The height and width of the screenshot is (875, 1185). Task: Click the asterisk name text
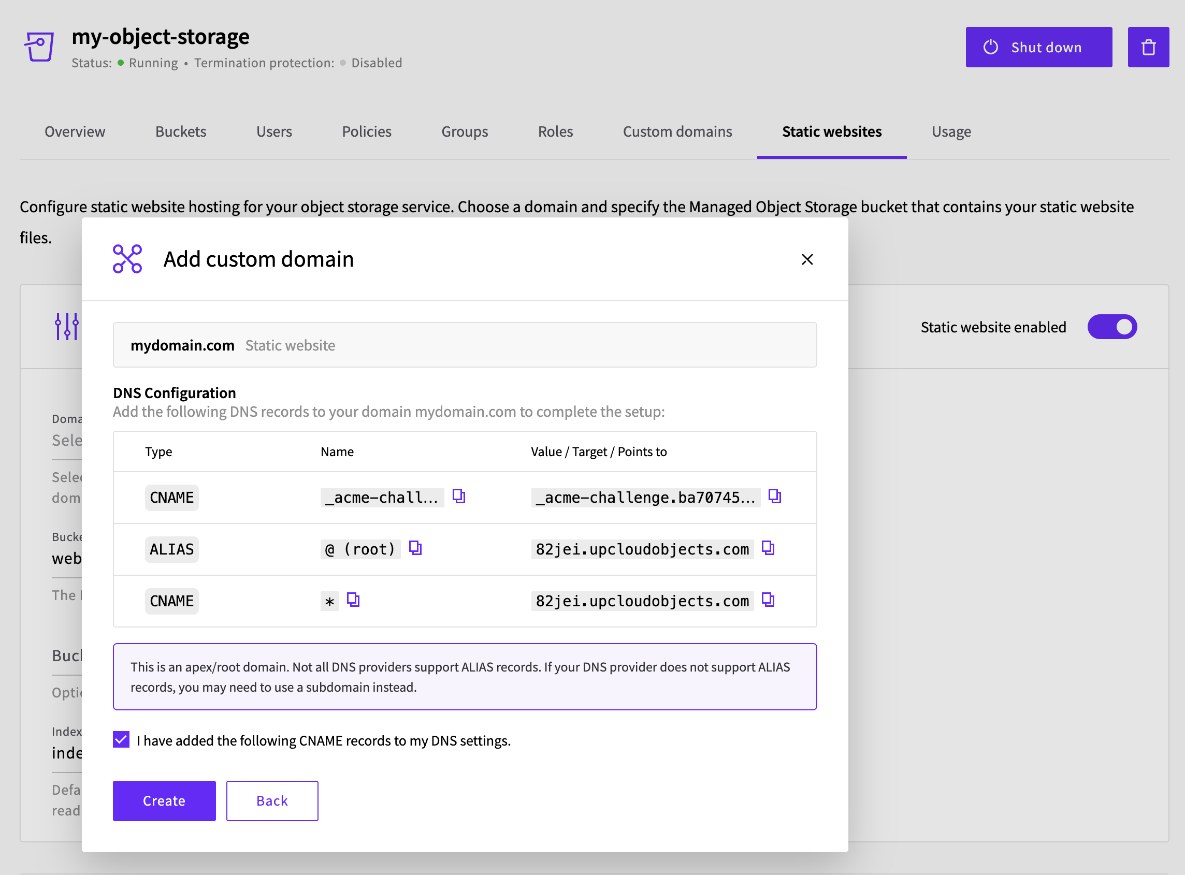click(329, 601)
